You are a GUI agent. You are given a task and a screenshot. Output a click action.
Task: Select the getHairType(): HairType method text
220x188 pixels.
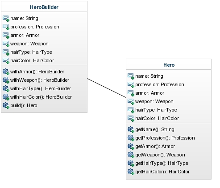[x=162, y=163]
